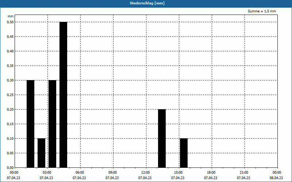Image resolution: width=292 pixels, height=182 pixels.
Task: Select the 0,35 y-axis value
Action: [10, 66]
